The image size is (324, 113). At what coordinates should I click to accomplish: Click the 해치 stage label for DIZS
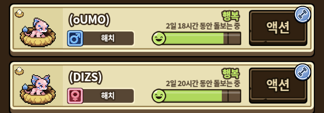(108, 96)
